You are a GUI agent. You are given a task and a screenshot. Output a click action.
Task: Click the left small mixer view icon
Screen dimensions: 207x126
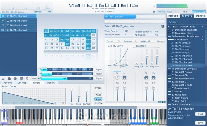(160, 102)
